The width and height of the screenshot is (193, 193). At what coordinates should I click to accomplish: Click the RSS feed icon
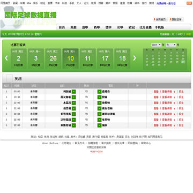click(x=189, y=3)
